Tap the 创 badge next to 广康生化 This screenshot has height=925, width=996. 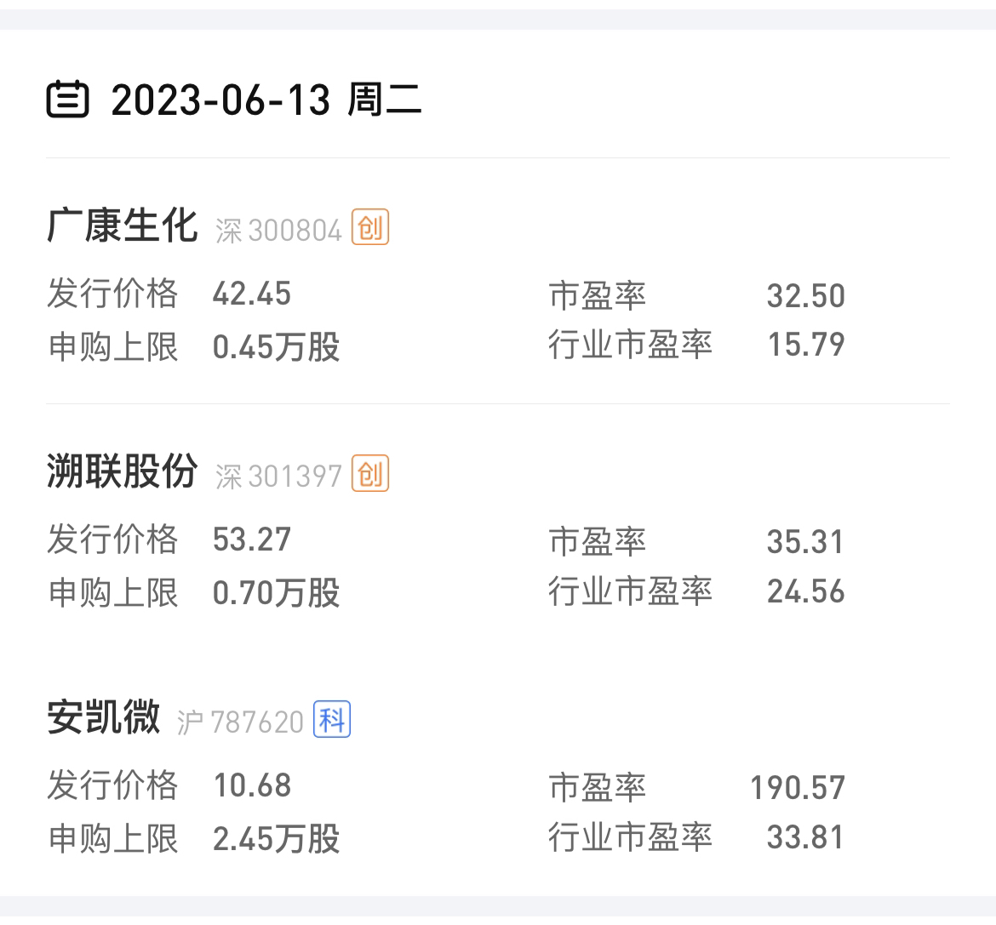(x=370, y=228)
